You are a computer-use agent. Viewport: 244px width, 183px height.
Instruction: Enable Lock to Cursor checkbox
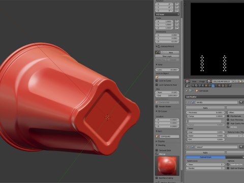tap(157, 81)
